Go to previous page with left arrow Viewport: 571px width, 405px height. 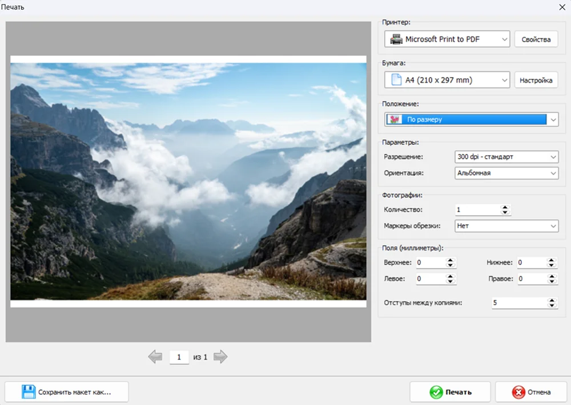click(155, 357)
